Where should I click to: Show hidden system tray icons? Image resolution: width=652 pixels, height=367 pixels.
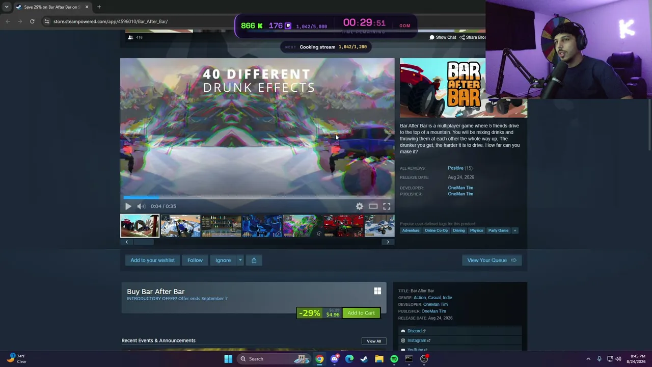(x=588, y=359)
